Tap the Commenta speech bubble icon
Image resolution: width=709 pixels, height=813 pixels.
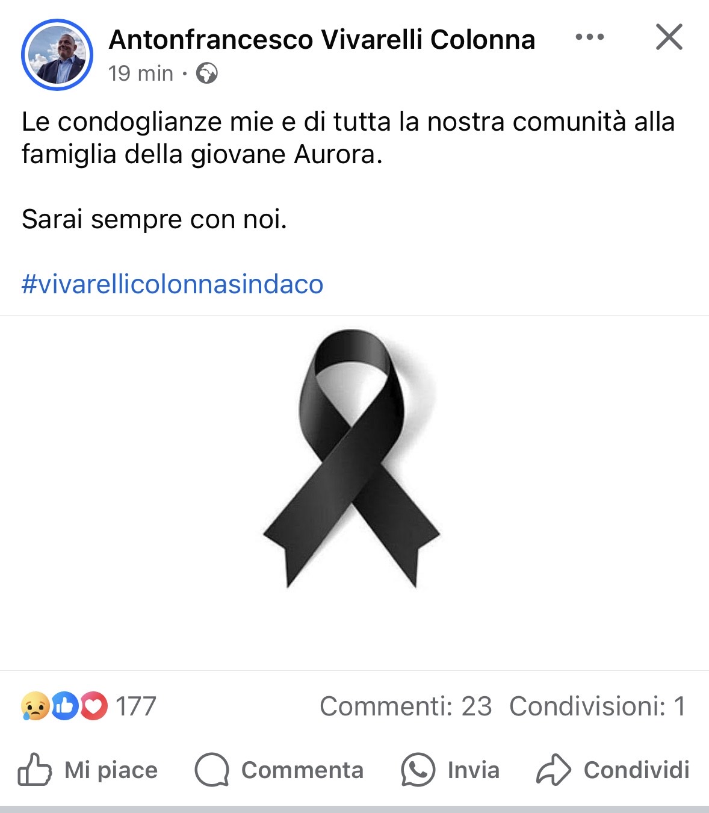point(212,770)
